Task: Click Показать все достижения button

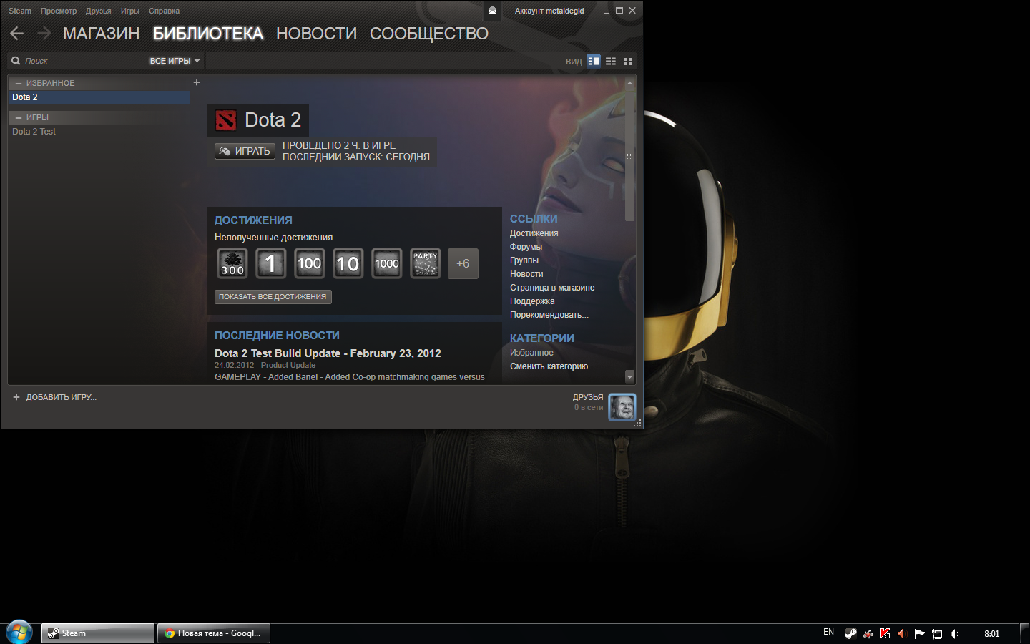Action: (273, 296)
